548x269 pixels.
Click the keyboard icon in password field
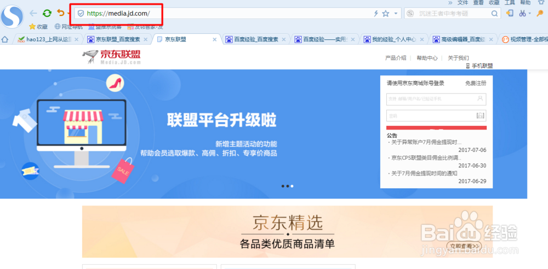point(480,115)
